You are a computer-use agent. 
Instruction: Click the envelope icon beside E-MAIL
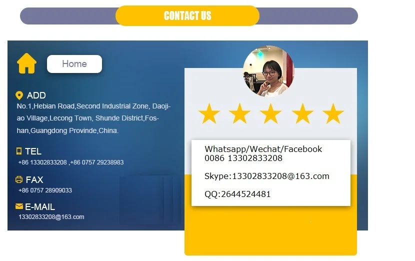click(x=19, y=206)
